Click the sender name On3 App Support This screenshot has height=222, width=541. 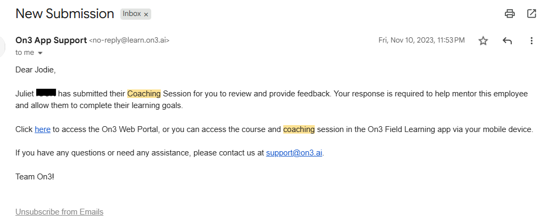coord(51,40)
